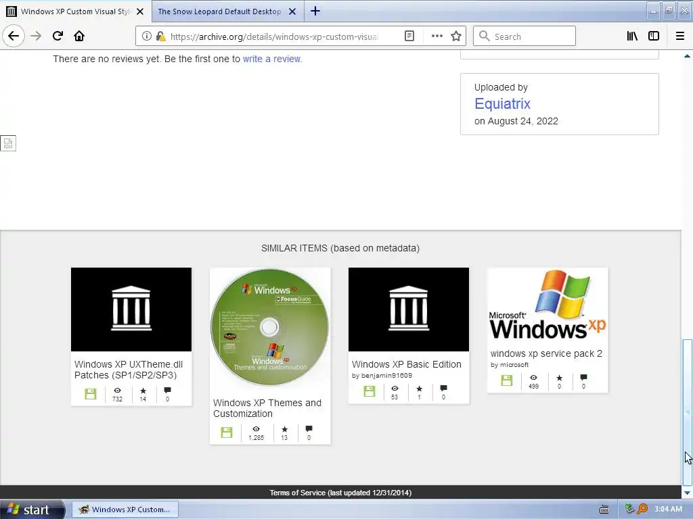Image resolution: width=693 pixels, height=519 pixels.
Task: Click floppy icon on service pack 2 card
Action: click(507, 380)
